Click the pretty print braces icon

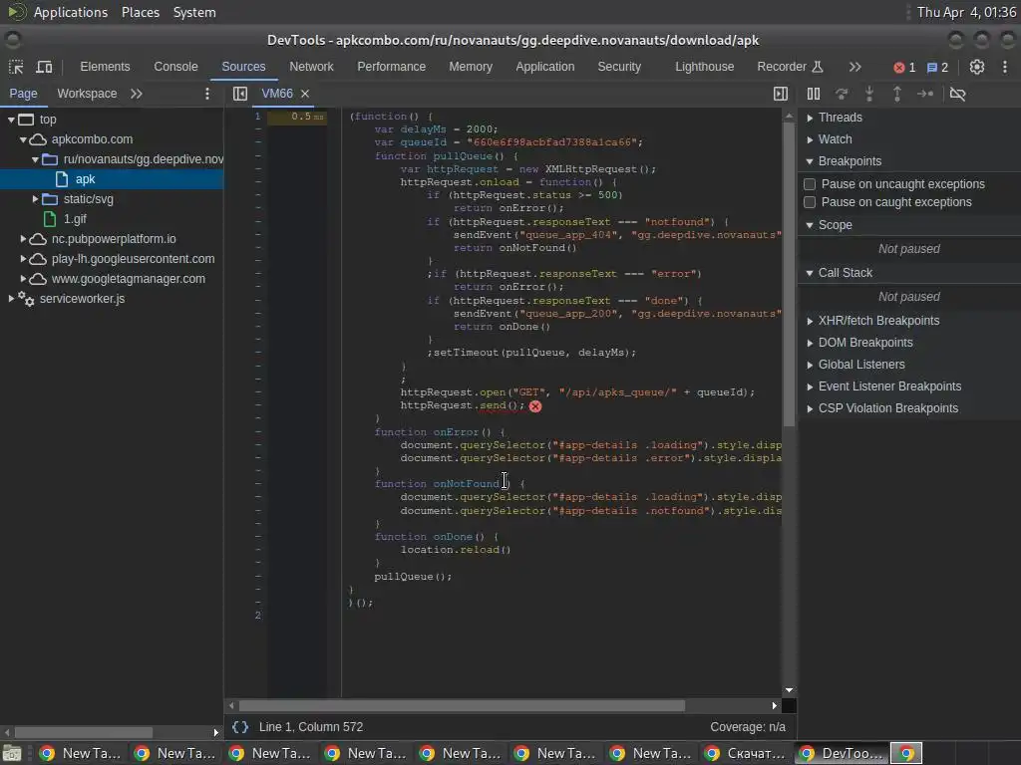point(240,727)
